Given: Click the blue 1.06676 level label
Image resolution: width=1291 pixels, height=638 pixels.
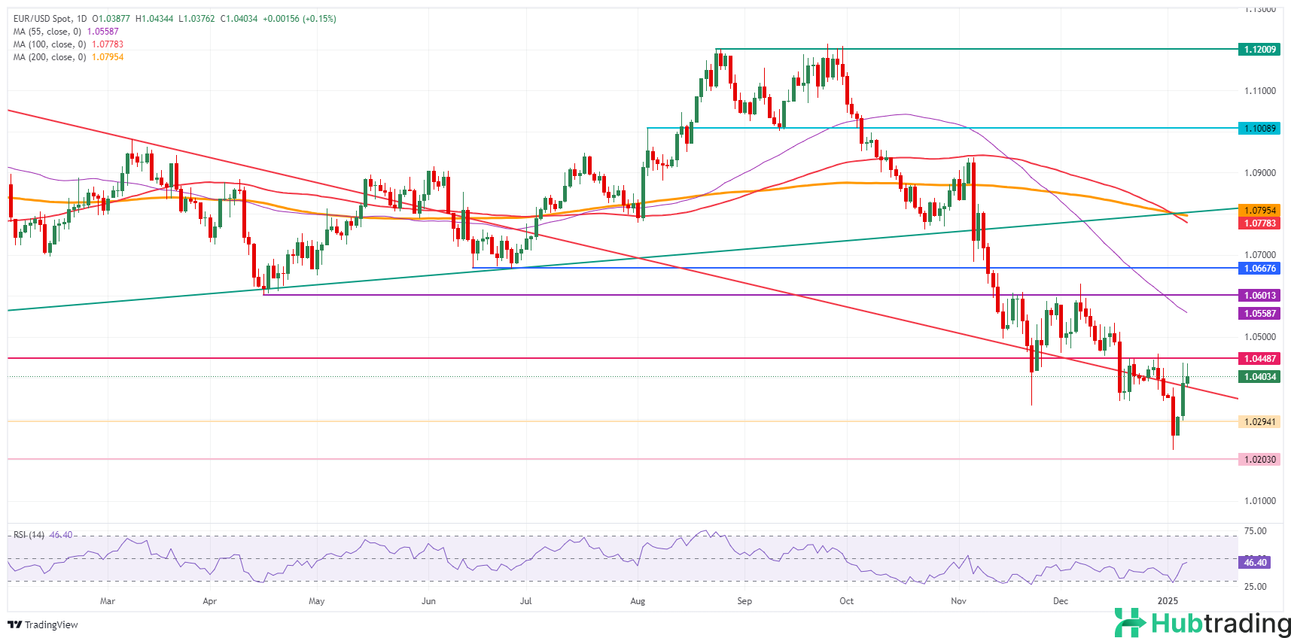Looking at the screenshot, I should [1259, 269].
